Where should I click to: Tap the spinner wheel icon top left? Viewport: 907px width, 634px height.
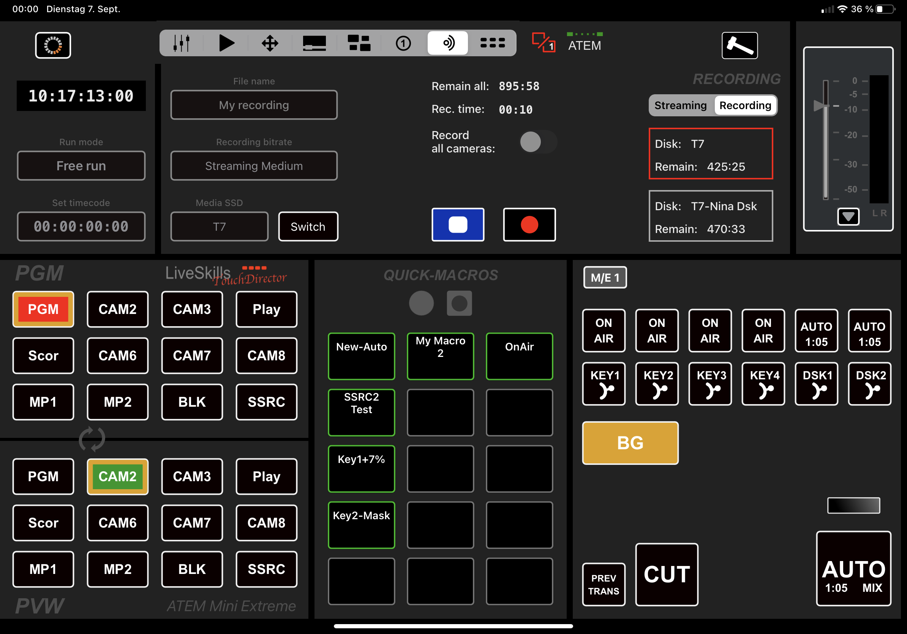pyautogui.click(x=53, y=45)
